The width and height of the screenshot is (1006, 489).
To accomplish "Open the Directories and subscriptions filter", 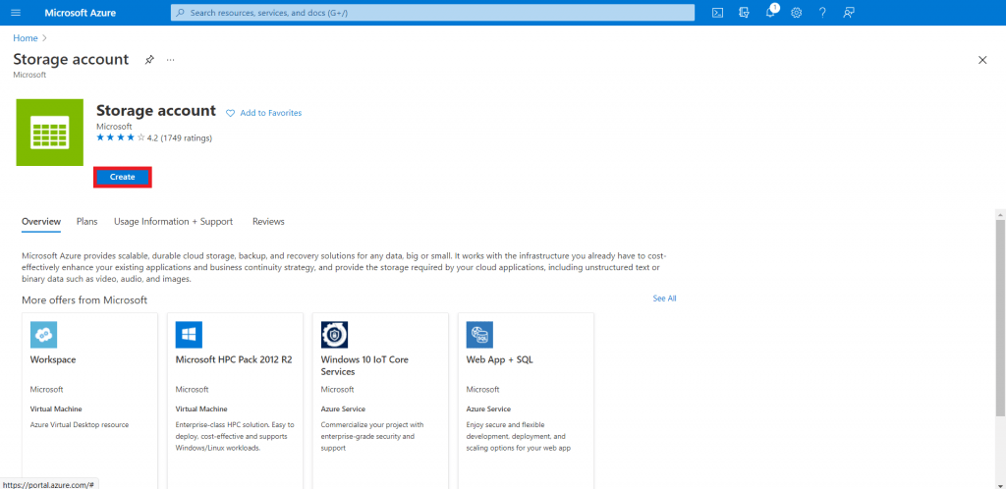I will point(744,13).
